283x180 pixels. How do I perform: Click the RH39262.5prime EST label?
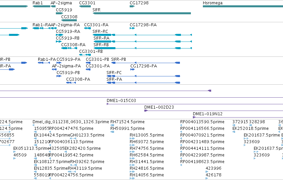pyautogui.click(x=87, y=162)
